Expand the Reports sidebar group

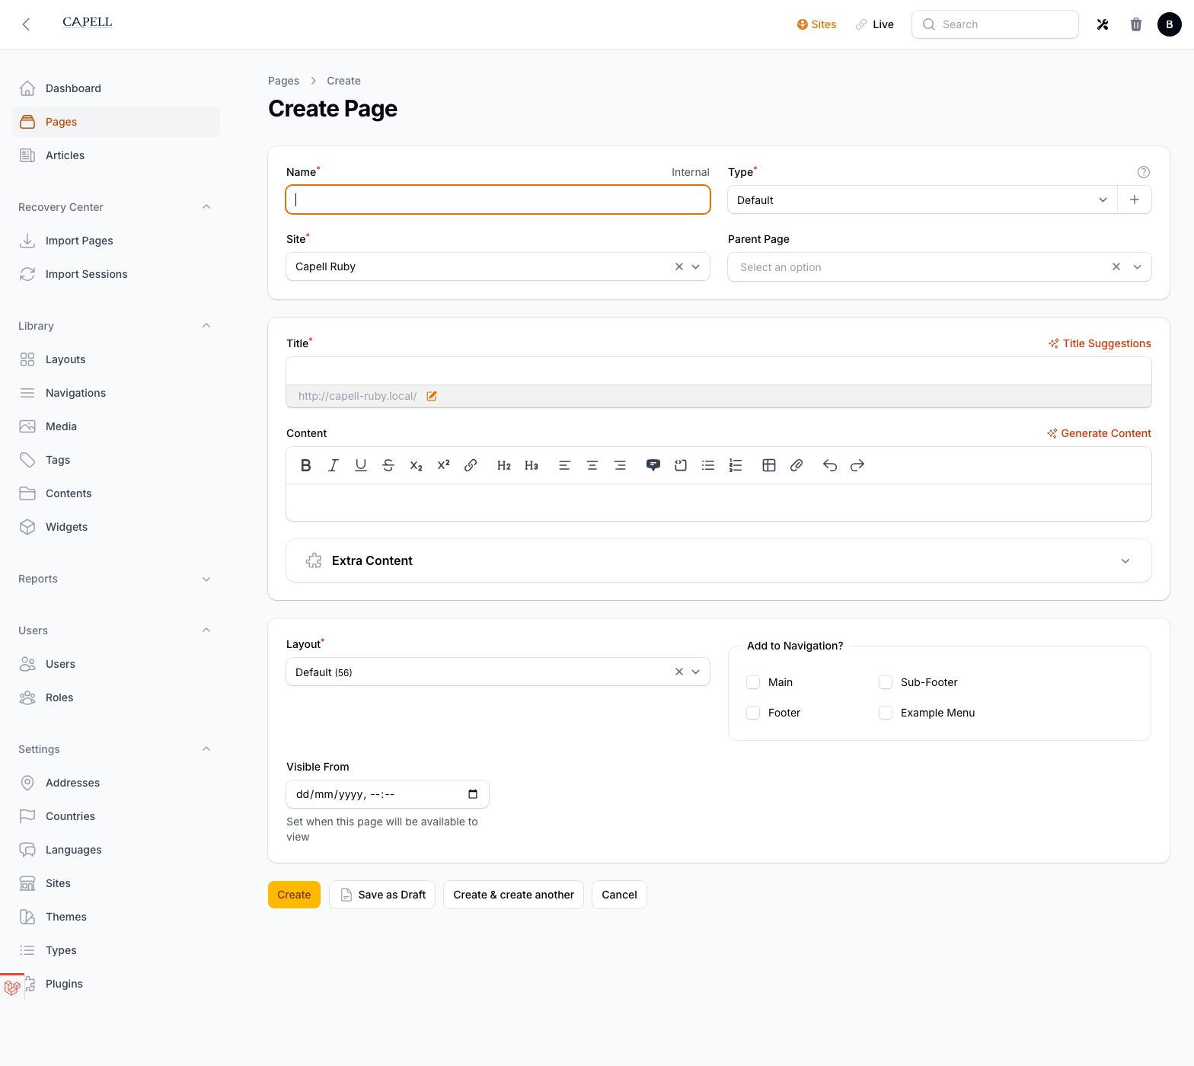pos(206,579)
